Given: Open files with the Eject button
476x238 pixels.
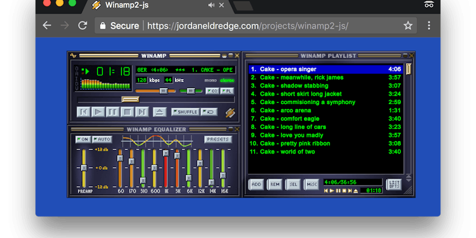Looking at the screenshot, I should (x=159, y=112).
